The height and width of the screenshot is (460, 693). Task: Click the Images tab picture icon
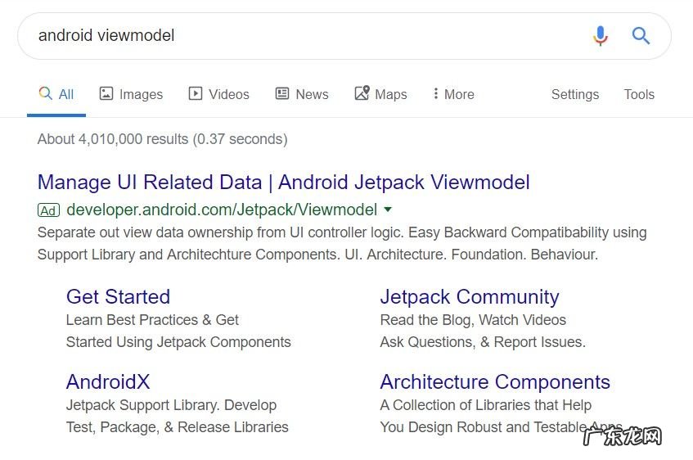[x=106, y=93]
